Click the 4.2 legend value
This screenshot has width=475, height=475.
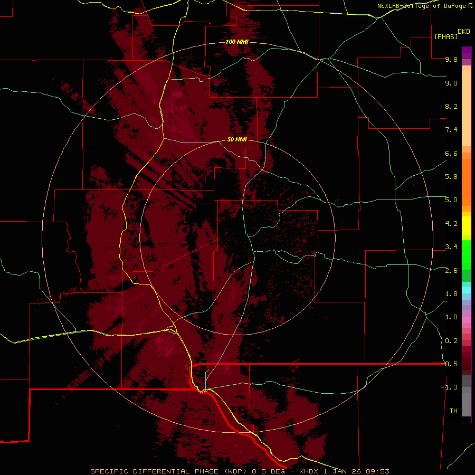(451, 224)
